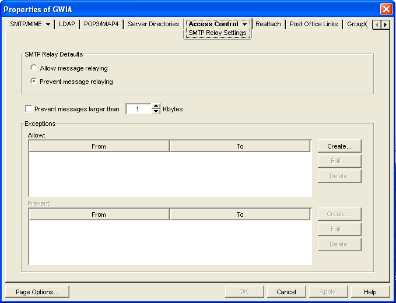The height and width of the screenshot is (303, 396).
Task: Open the Post Office Links tab
Action: pos(315,24)
